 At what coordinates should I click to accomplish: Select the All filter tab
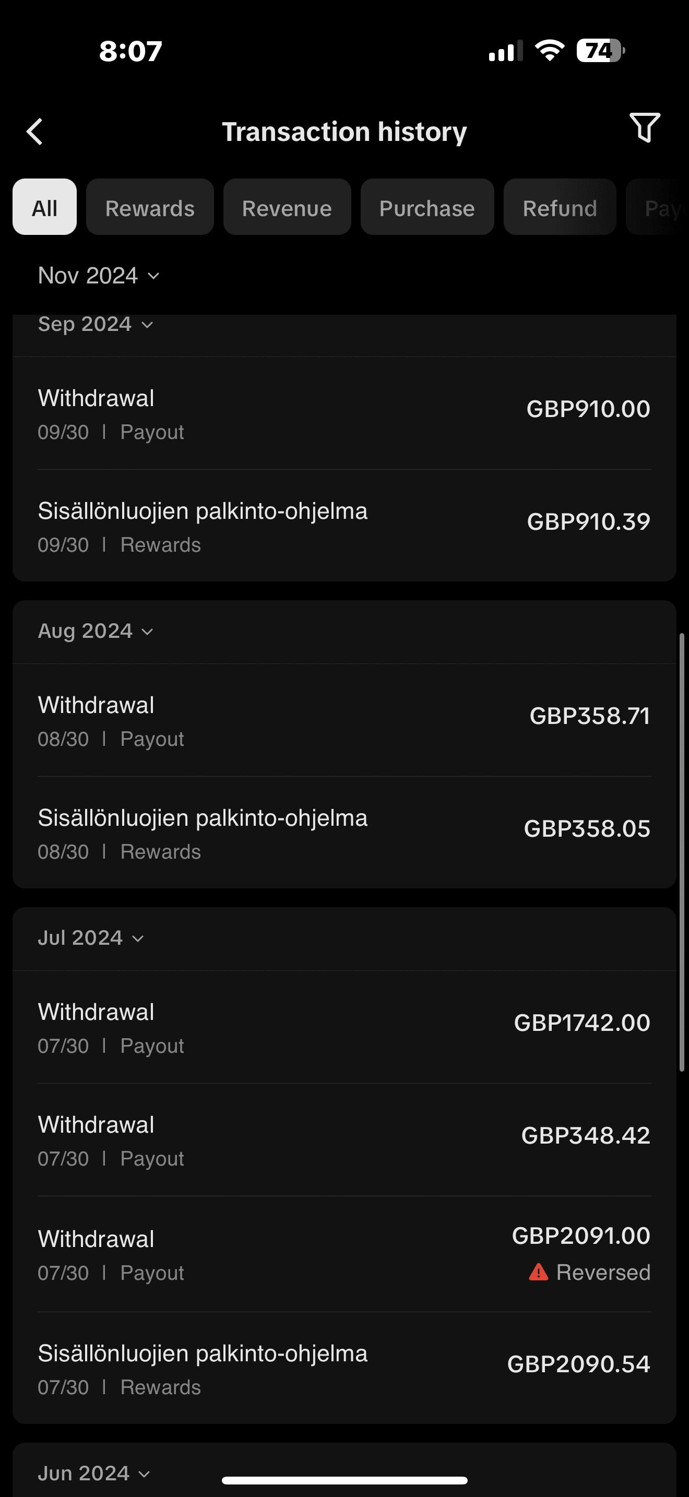click(x=45, y=207)
